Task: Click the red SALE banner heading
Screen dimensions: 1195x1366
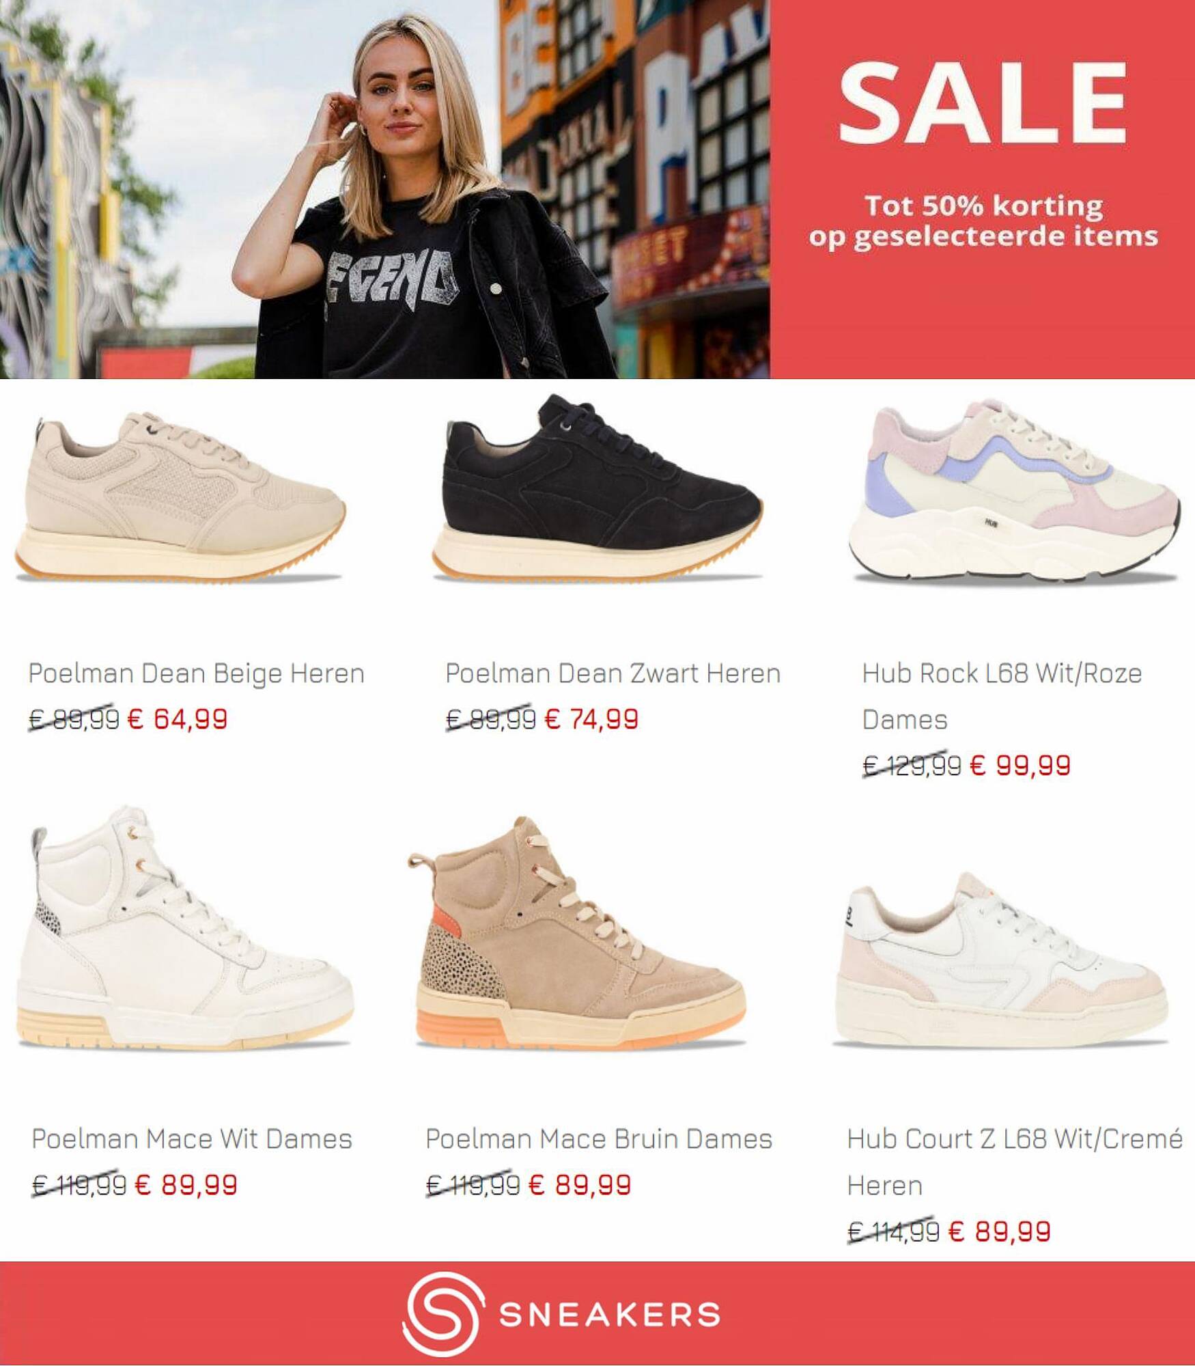Action: coord(983,102)
